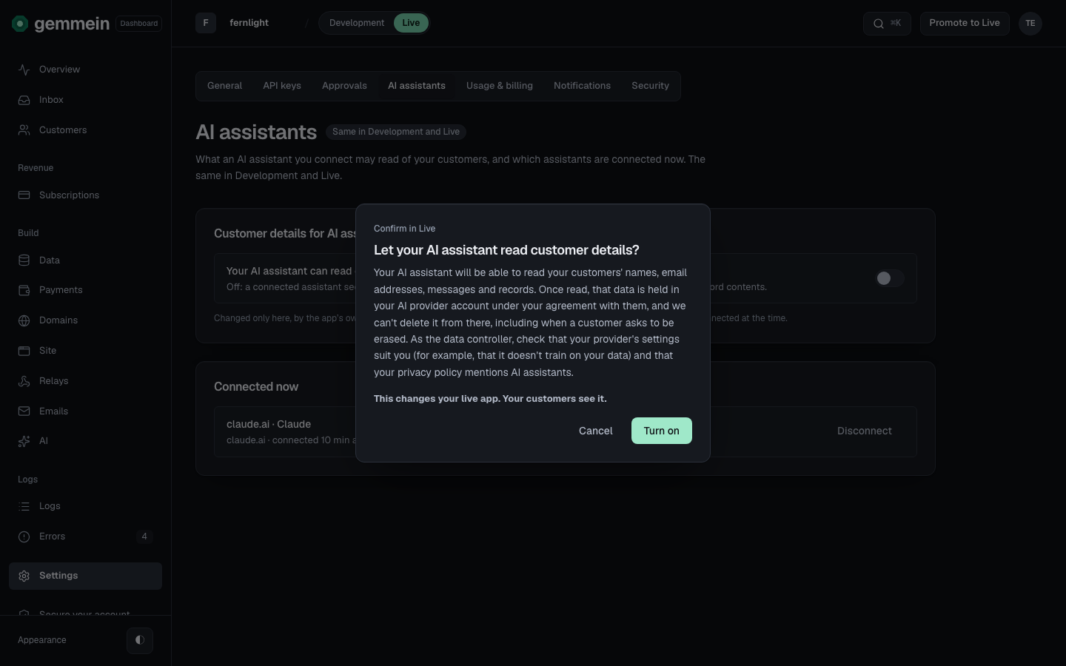Click the AI sparkles icon
This screenshot has width=1066, height=666.
click(24, 441)
